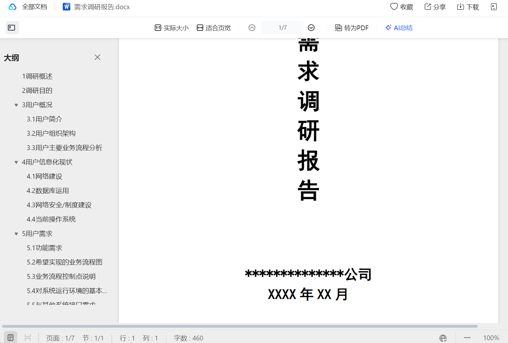Screen dimensions: 508x343
Task: Click the 下载 download button
Action: coord(468,7)
